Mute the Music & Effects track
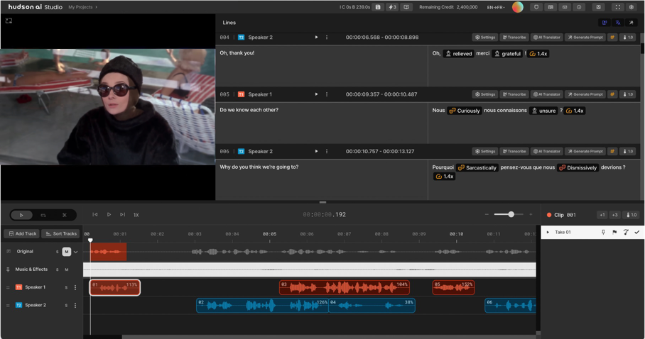 point(67,269)
